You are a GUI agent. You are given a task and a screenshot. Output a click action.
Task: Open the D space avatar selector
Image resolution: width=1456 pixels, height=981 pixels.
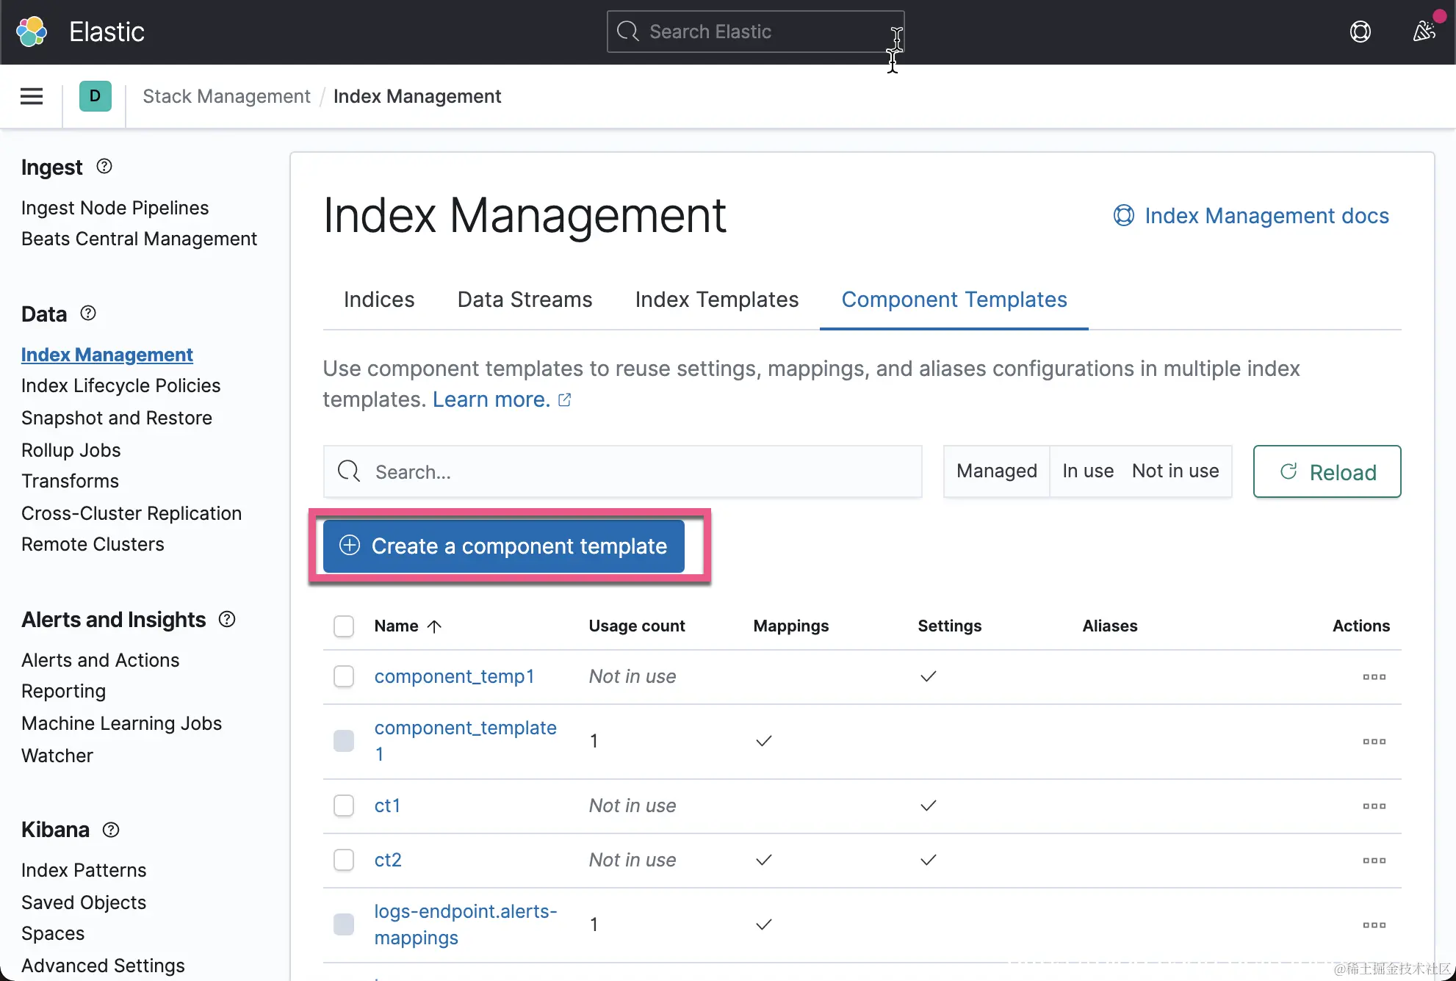[x=95, y=96]
